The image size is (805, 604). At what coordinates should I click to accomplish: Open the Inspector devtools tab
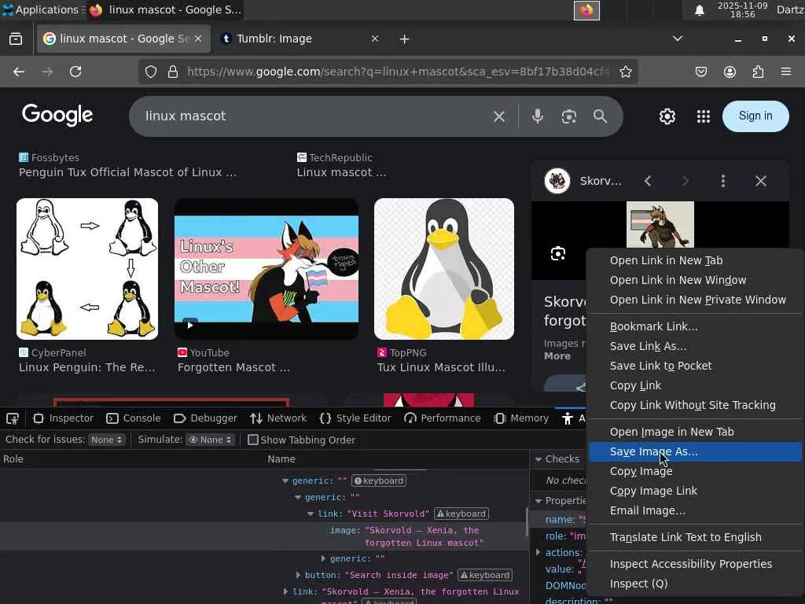[x=64, y=418]
